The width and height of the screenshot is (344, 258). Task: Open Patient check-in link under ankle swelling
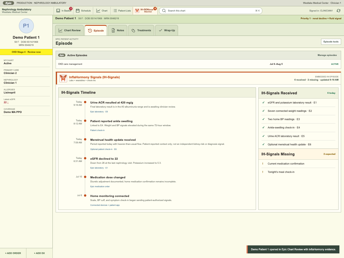97,130
